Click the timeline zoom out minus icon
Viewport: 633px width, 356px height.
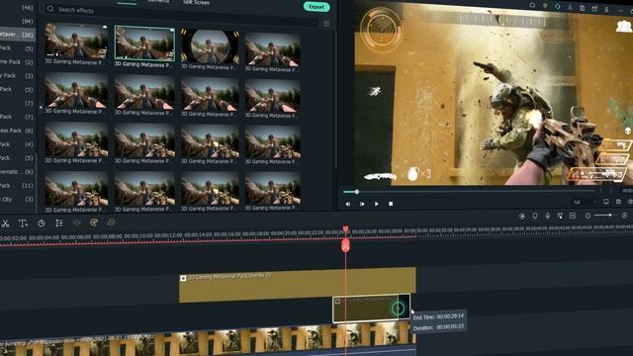coord(588,216)
